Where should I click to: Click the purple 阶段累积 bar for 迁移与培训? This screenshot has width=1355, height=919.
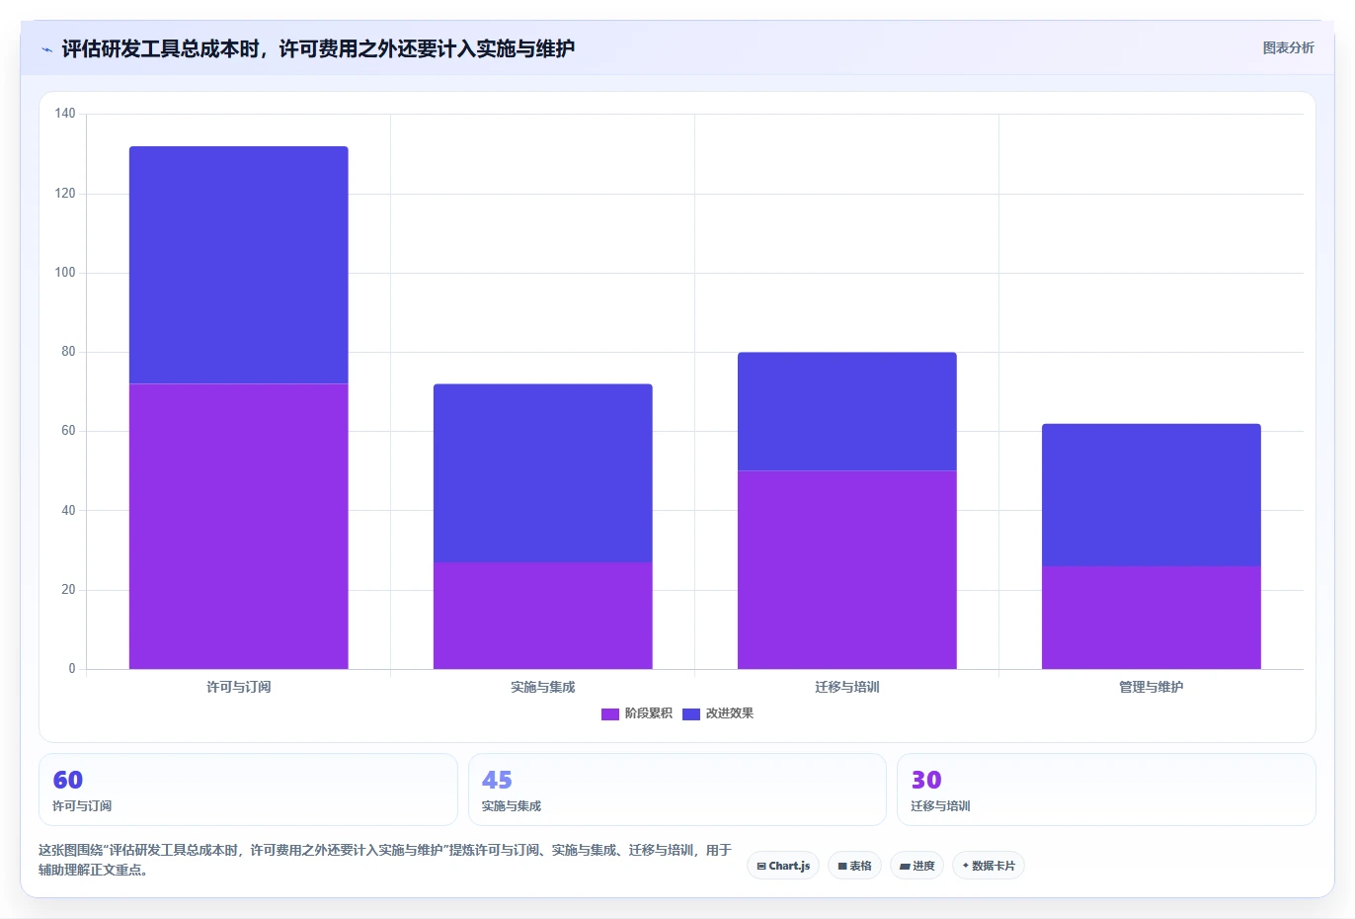pos(847,570)
